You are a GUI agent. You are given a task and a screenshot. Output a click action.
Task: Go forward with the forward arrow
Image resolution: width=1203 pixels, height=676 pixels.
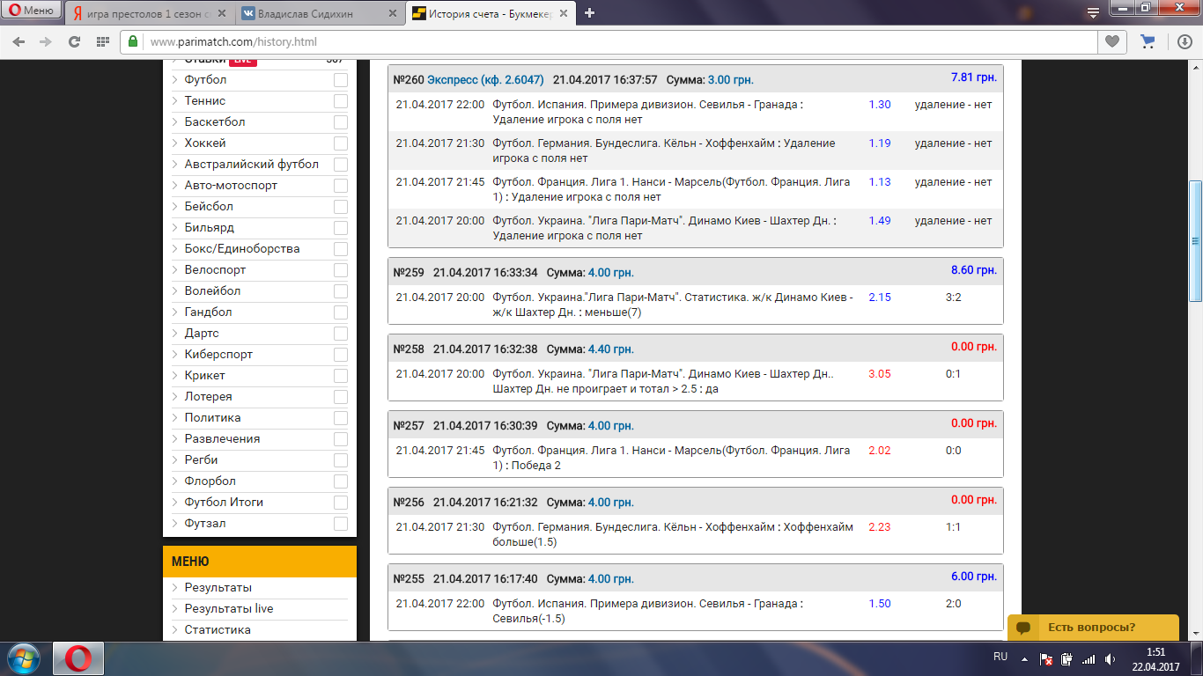pyautogui.click(x=46, y=41)
